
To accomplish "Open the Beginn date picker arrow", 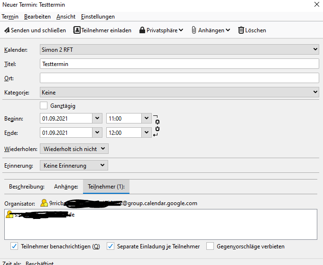I will click(97, 118).
